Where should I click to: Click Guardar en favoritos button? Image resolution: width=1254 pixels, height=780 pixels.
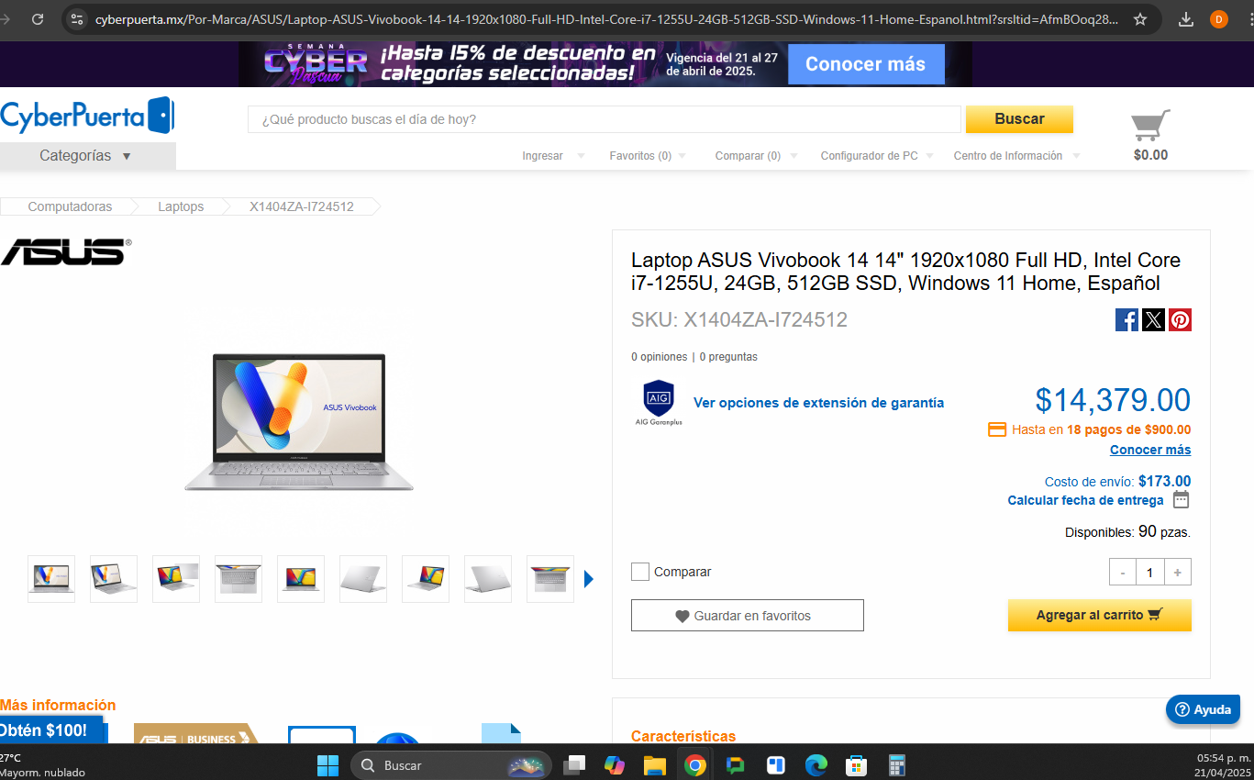[748, 616]
